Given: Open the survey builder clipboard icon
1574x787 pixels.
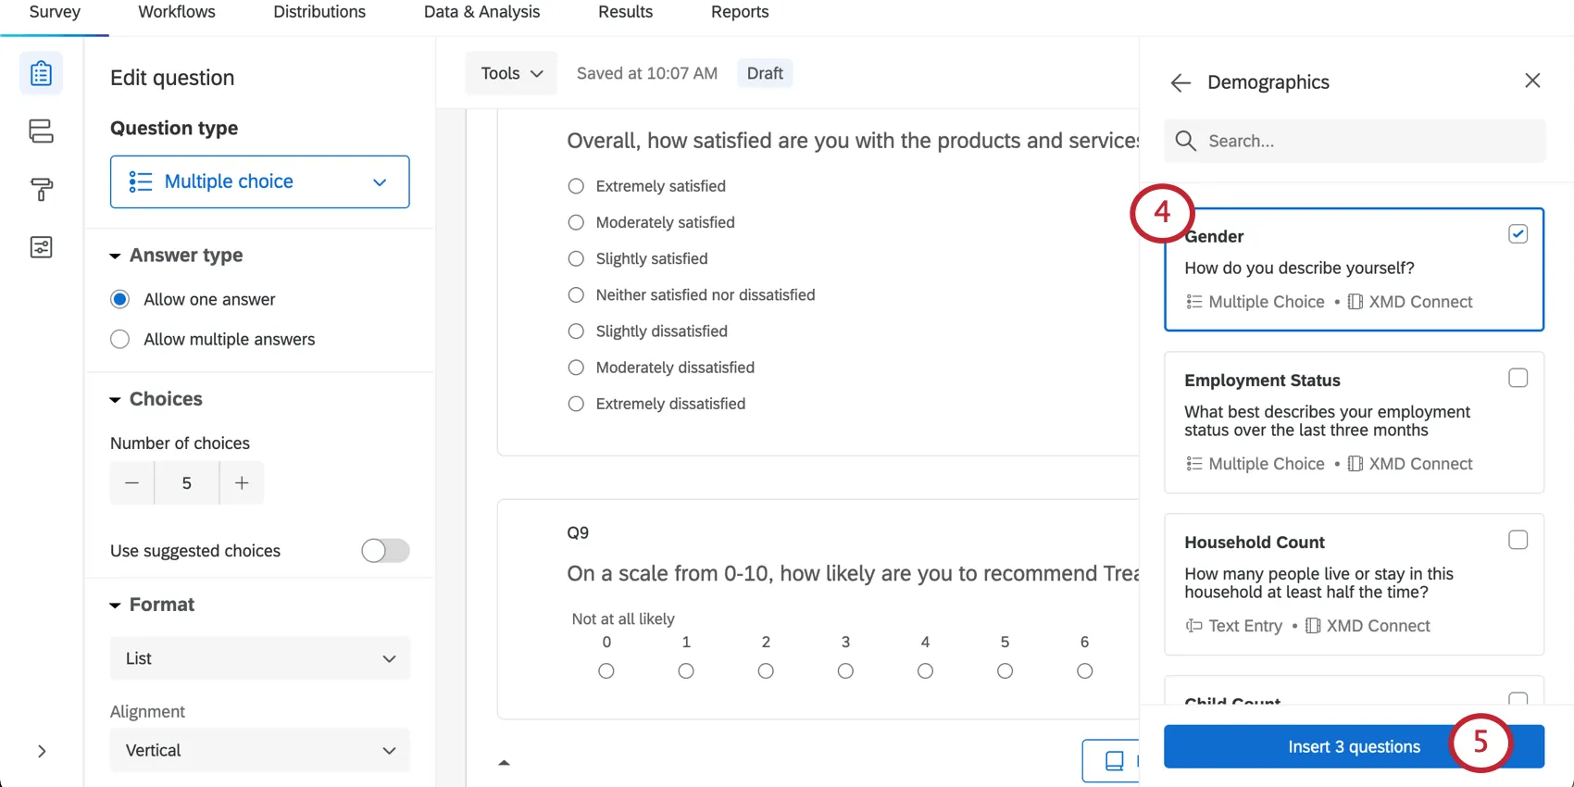Looking at the screenshot, I should 41,73.
